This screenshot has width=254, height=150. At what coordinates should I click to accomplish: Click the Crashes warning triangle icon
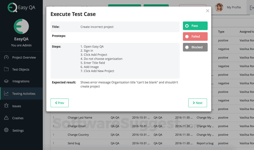[6, 118]
